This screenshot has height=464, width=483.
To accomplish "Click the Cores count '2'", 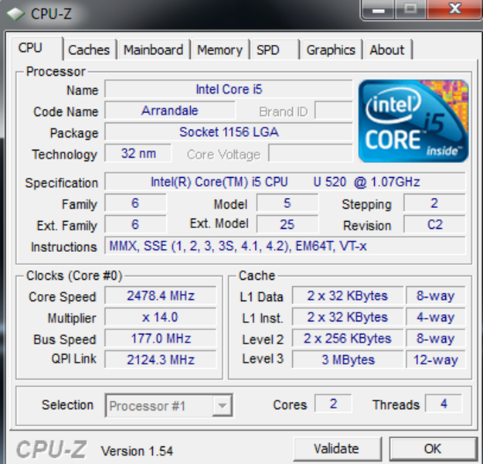I will coord(333,403).
